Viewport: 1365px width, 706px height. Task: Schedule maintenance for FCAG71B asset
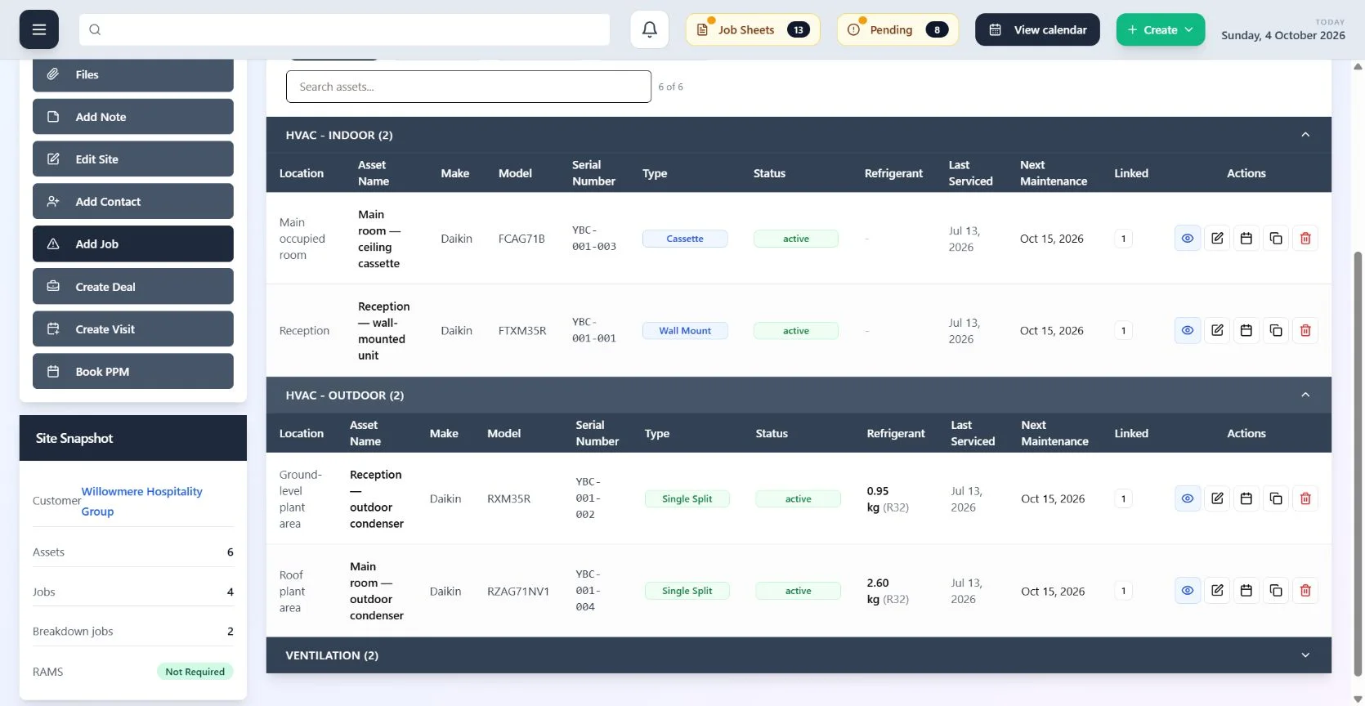coord(1246,239)
